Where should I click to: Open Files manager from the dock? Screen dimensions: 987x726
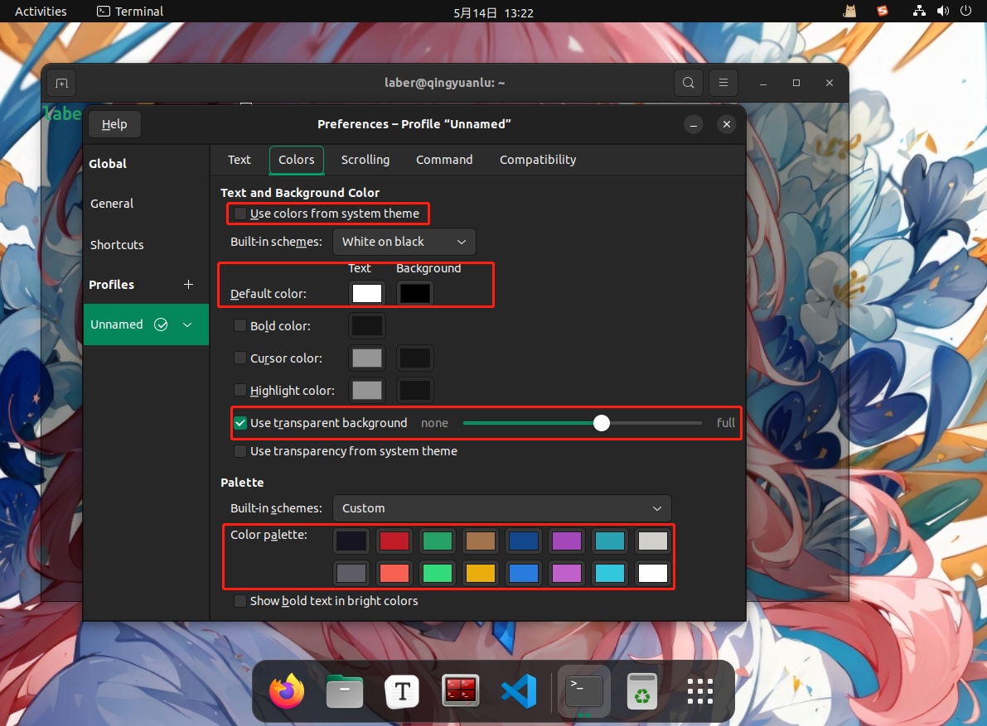pos(344,690)
